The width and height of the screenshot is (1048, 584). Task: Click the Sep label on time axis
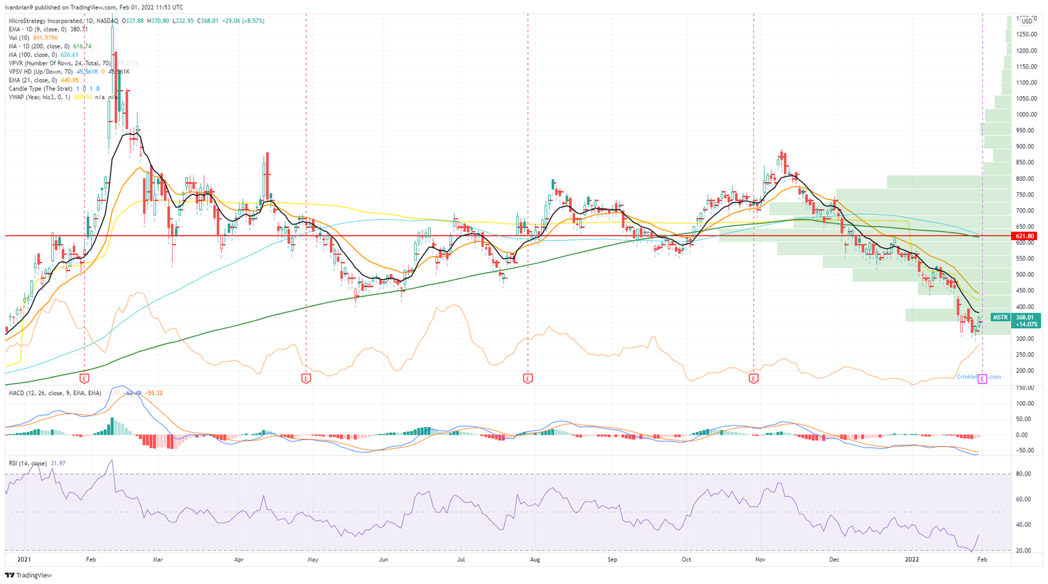(x=612, y=559)
